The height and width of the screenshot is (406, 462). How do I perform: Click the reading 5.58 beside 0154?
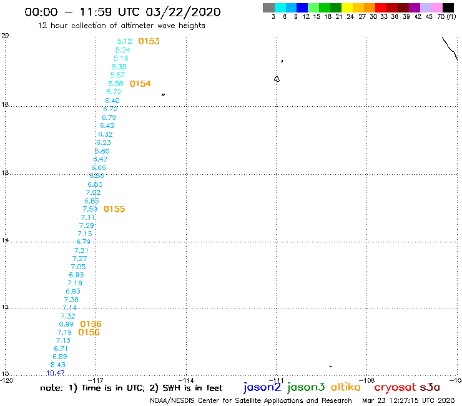point(115,84)
